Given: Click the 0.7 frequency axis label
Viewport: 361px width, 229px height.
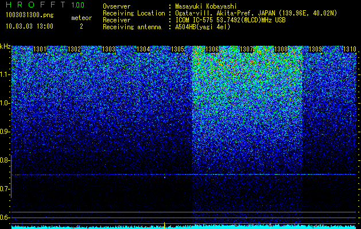Looking at the screenshot, I should [5, 189].
